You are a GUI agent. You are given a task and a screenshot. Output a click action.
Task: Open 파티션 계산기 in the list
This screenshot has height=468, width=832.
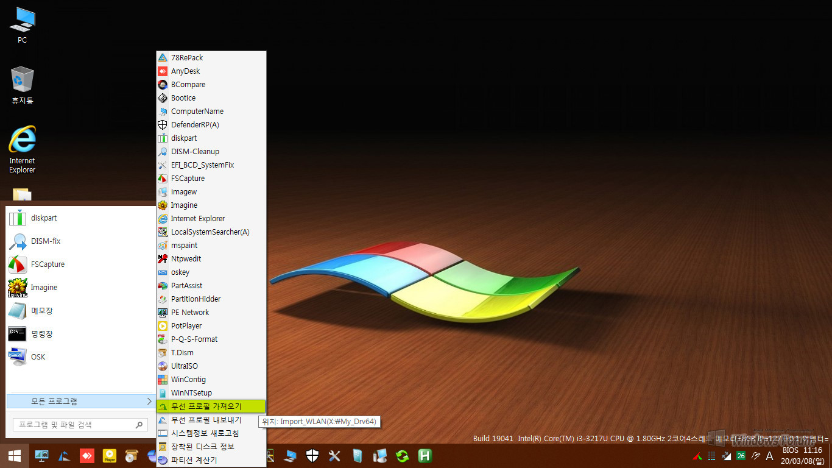[211, 460]
